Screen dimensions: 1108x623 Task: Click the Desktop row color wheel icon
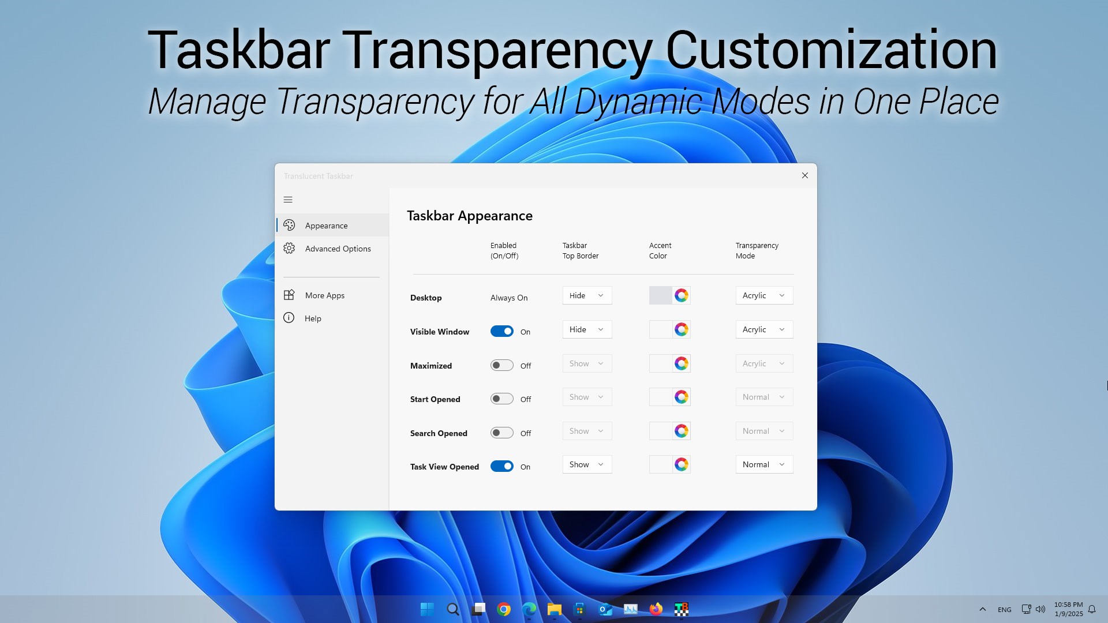[682, 295]
